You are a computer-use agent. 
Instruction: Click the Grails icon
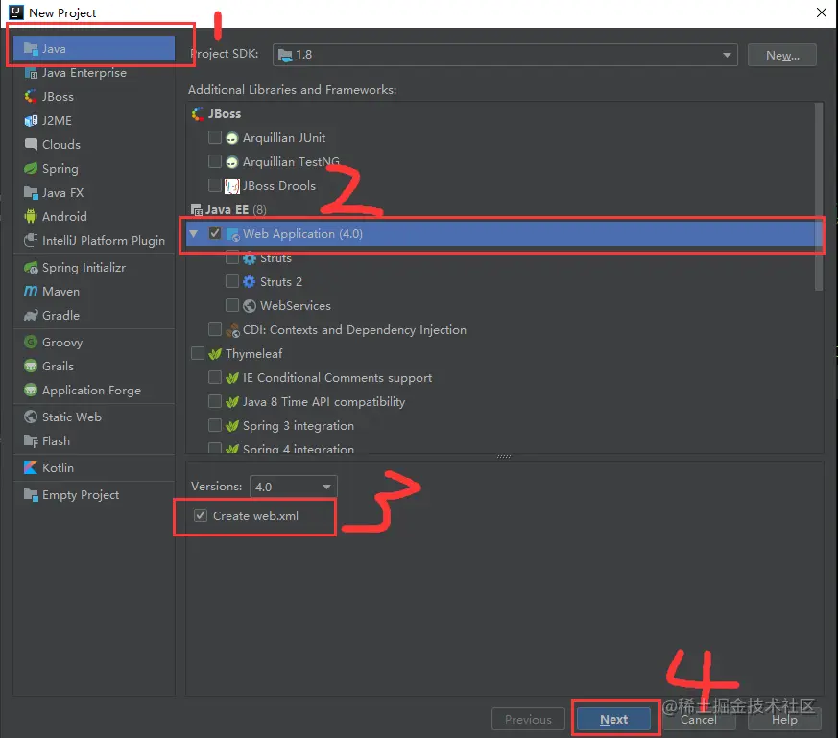tap(31, 366)
